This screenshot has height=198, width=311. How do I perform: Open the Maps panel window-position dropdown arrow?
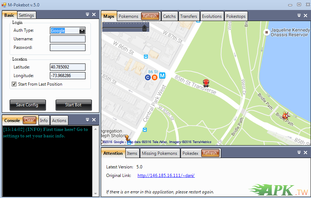tap(299, 16)
